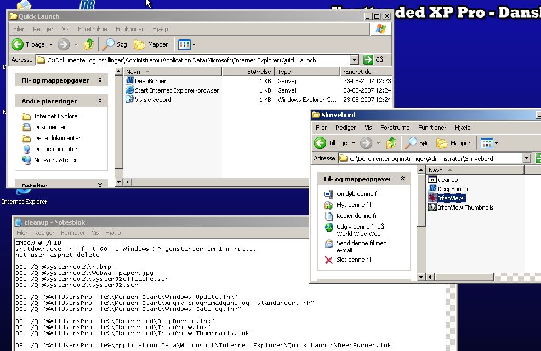This screenshot has height=351, width=541.
Task: Open the views icon in Skrivebord toolbar
Action: click(487, 143)
